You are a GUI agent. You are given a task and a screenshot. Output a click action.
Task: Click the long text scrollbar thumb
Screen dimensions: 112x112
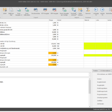pyautogui.click(x=90, y=87)
